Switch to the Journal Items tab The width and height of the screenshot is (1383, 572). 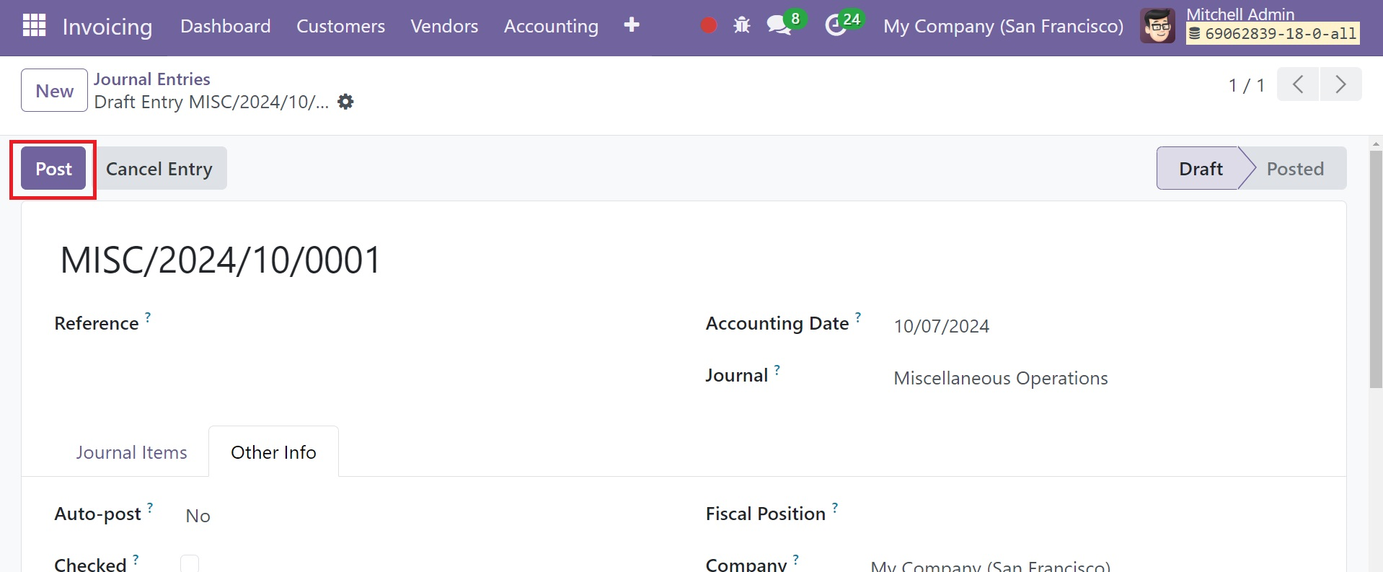tap(131, 452)
